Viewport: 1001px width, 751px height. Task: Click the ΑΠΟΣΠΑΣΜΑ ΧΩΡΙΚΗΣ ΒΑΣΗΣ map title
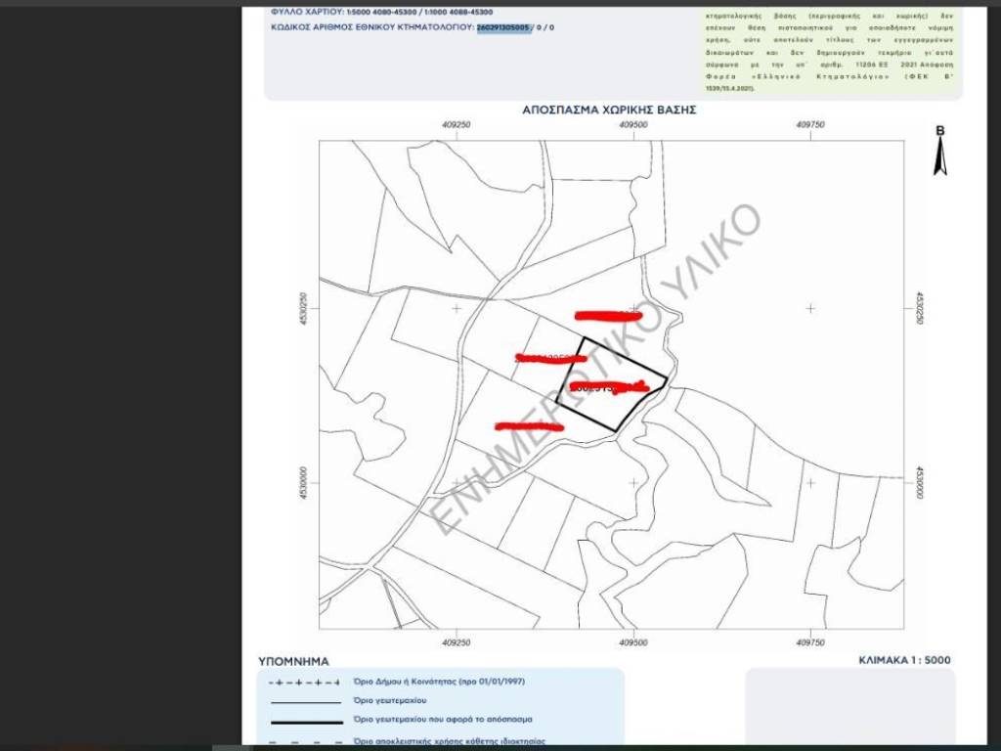610,110
